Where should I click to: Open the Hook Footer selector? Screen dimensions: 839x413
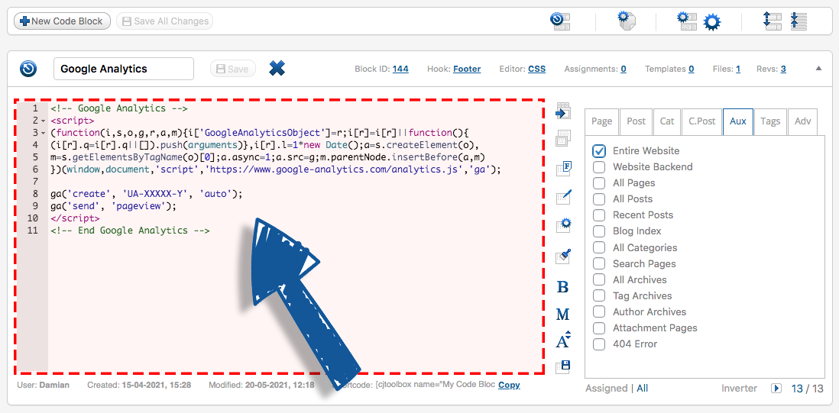click(467, 69)
